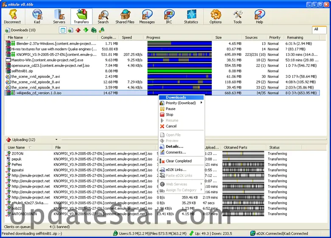Click the Disconnect toolbar icon
This screenshot has height=238, width=331.
(x=12, y=17)
